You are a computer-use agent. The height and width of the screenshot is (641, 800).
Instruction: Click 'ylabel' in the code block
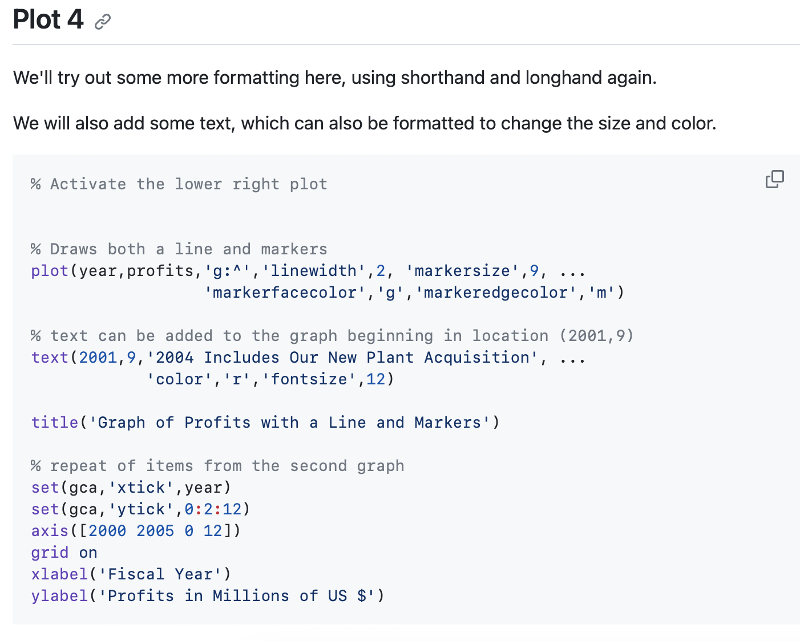tap(59, 596)
